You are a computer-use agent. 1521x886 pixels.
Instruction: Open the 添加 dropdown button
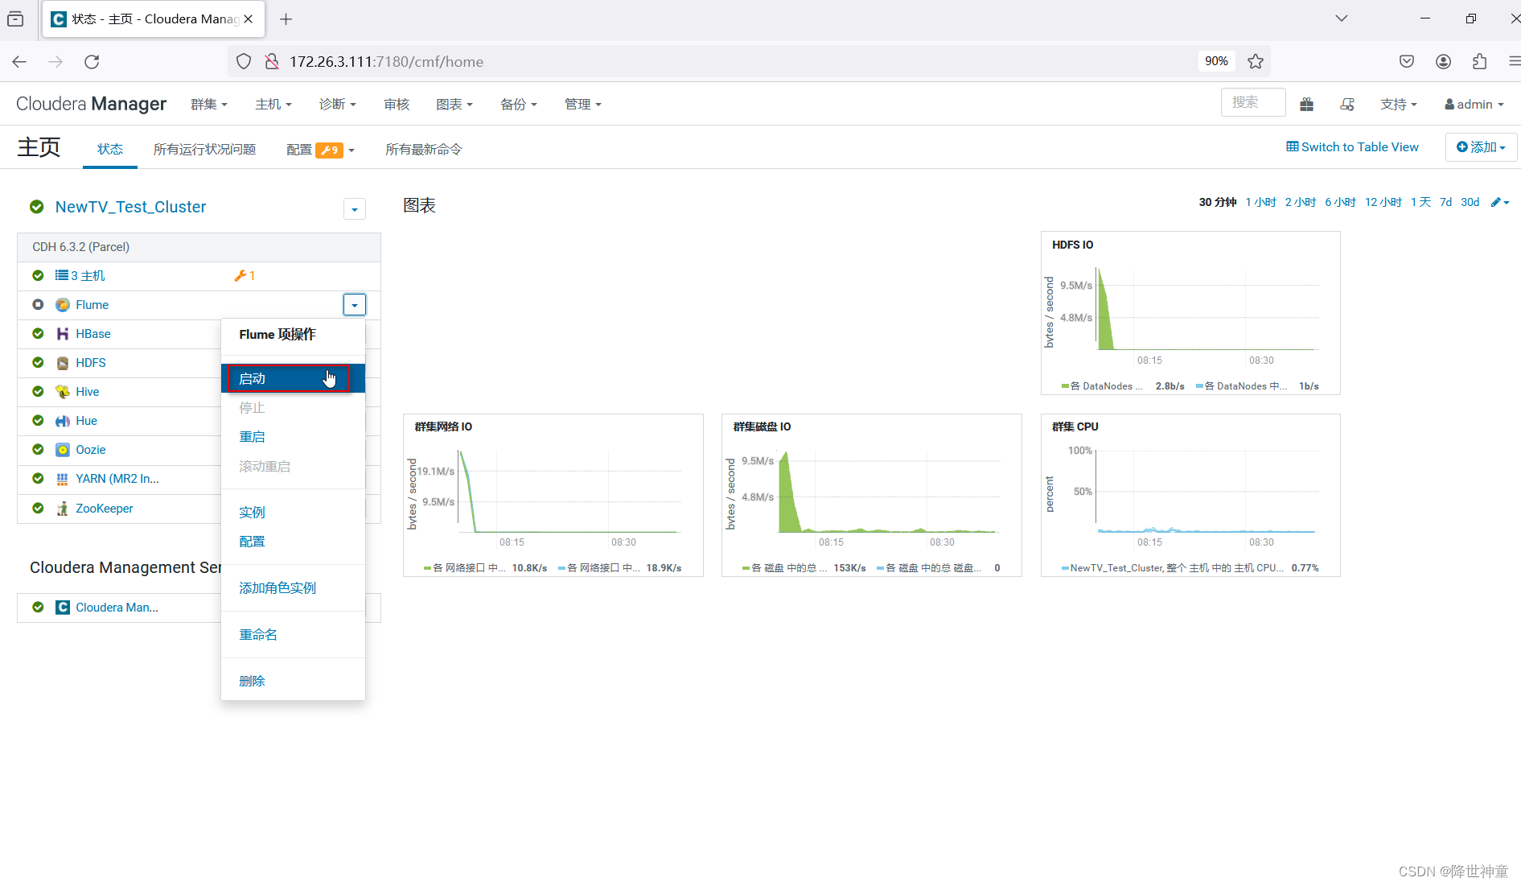click(x=1482, y=147)
